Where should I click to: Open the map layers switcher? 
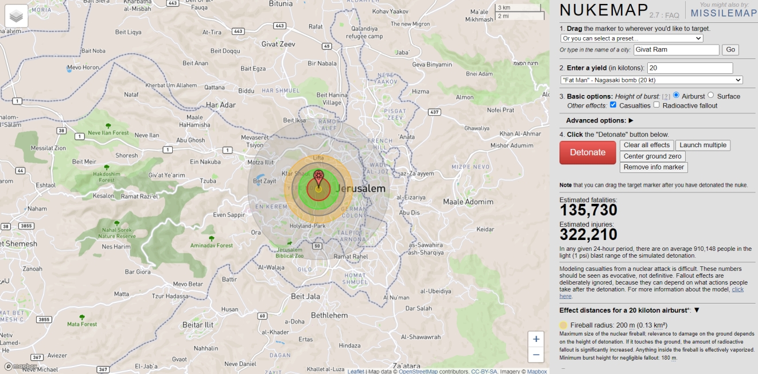(x=17, y=17)
